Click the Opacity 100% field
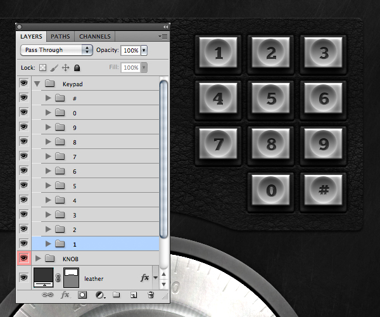Screen dimensions: 380x317 point(131,50)
